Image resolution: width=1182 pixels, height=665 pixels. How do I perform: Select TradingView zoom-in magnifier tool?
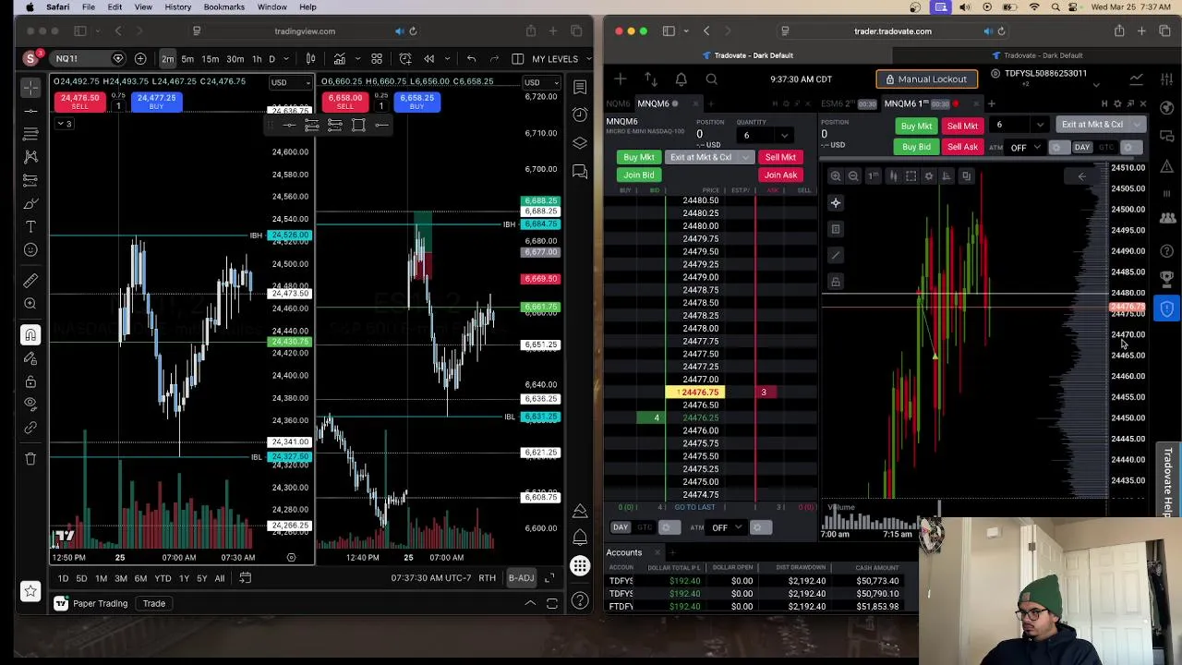click(30, 303)
